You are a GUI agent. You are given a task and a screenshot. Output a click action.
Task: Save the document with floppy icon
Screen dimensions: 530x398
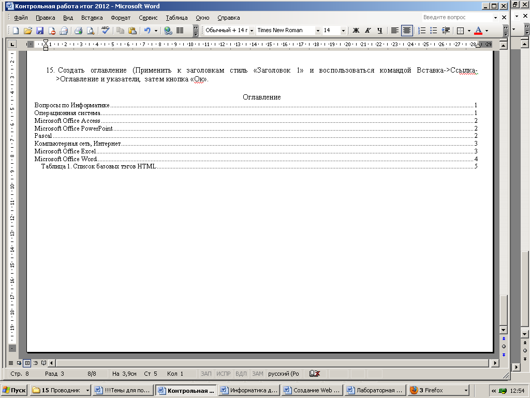point(40,31)
